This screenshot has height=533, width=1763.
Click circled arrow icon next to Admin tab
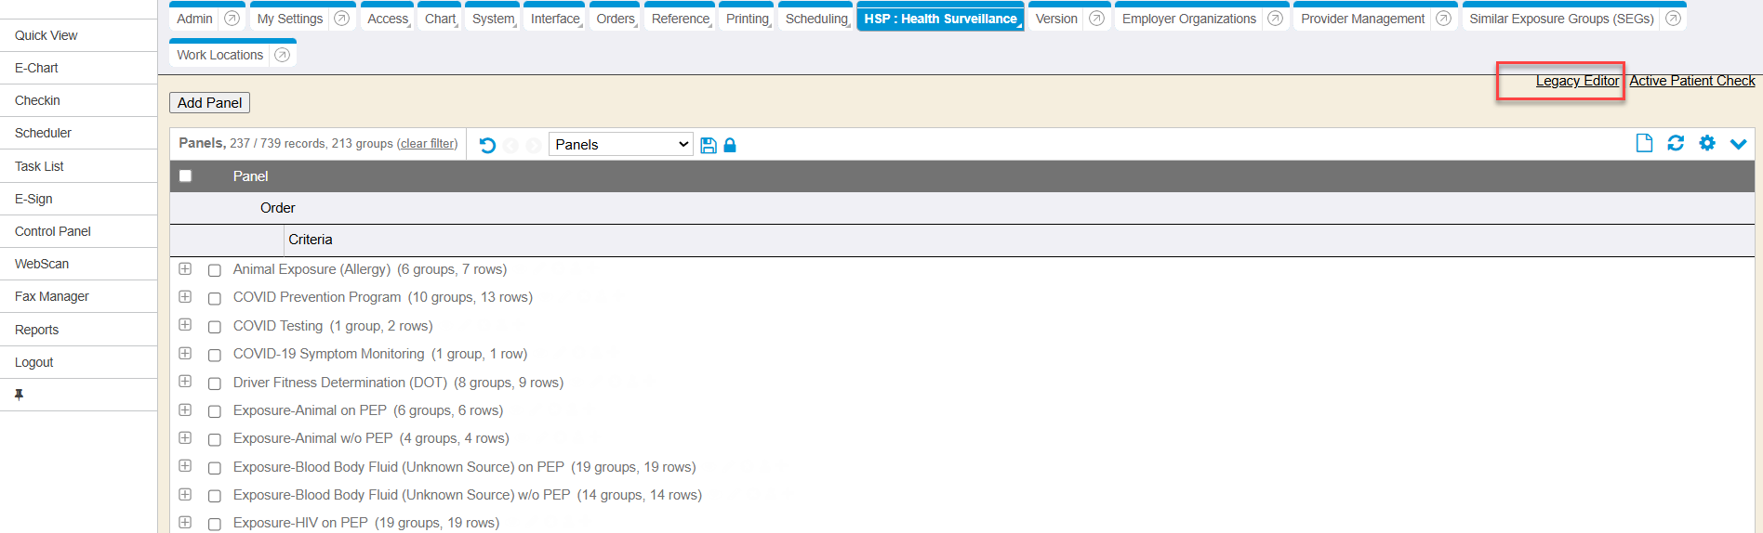(232, 19)
